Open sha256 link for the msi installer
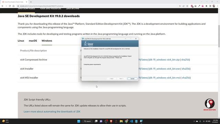The height and width of the screenshot is (124, 220). (186, 78)
